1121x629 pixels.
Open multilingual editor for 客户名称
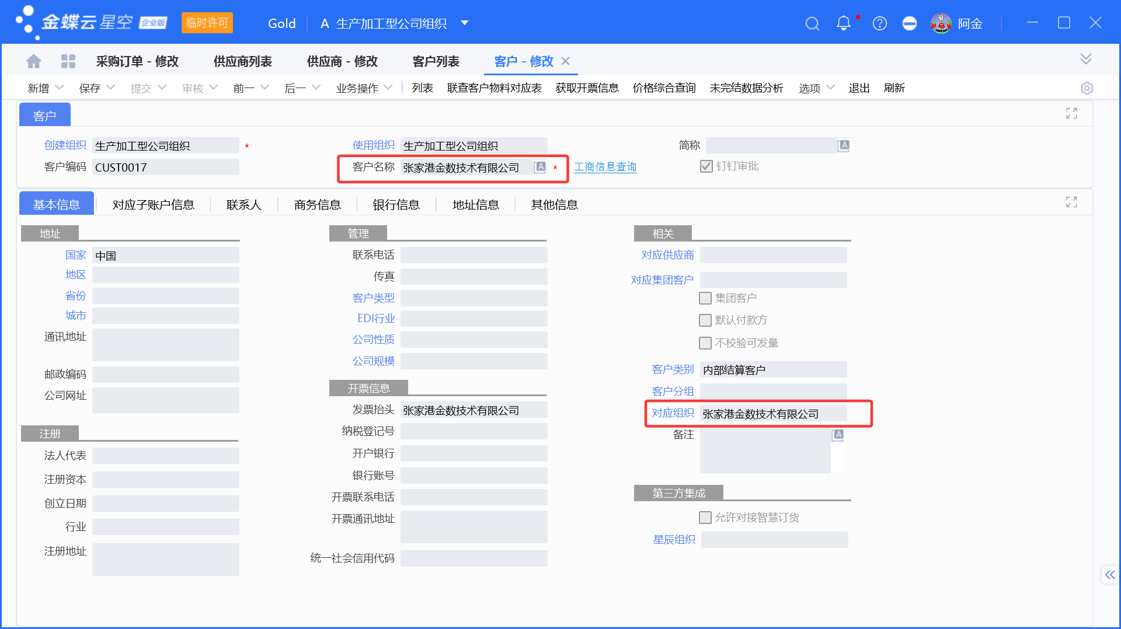(541, 167)
